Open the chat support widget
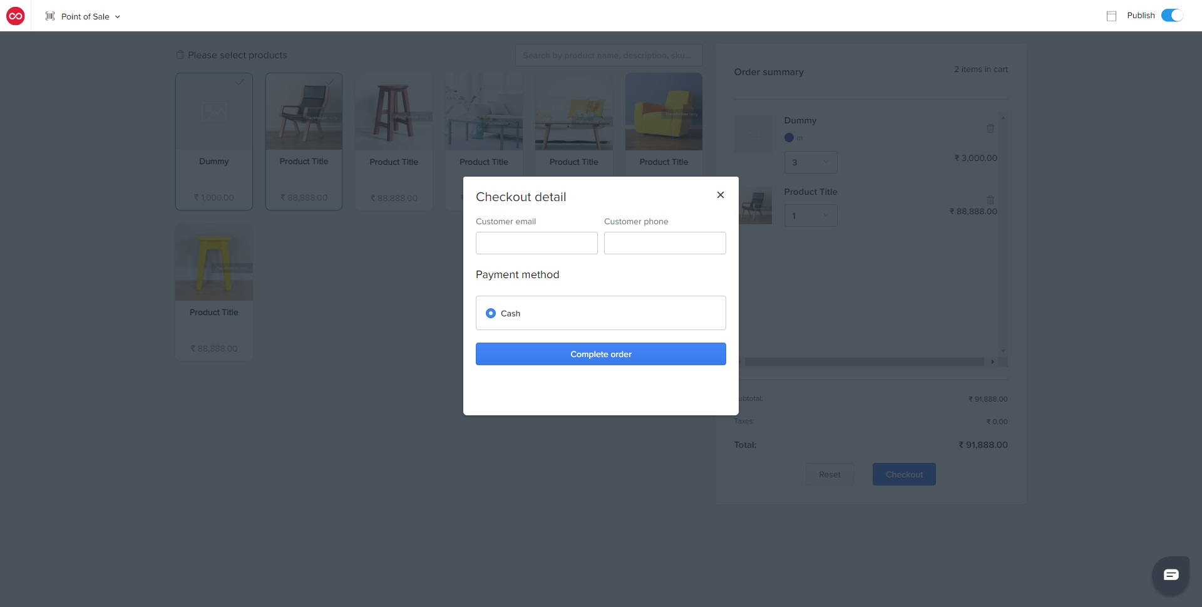The image size is (1202, 607). click(1171, 574)
